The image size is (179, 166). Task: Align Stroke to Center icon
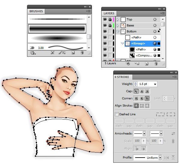click(x=136, y=106)
